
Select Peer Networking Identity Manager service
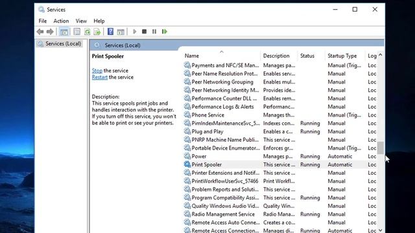[280, 90]
